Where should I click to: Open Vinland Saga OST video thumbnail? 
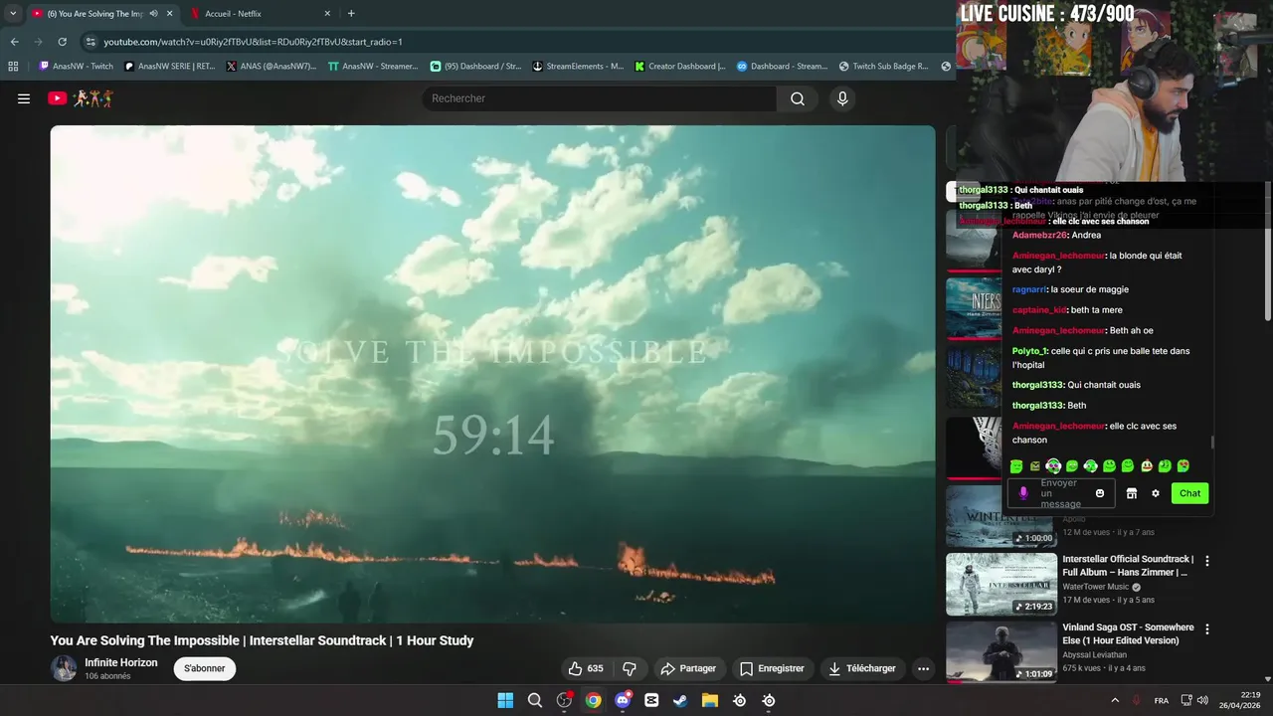(1001, 652)
